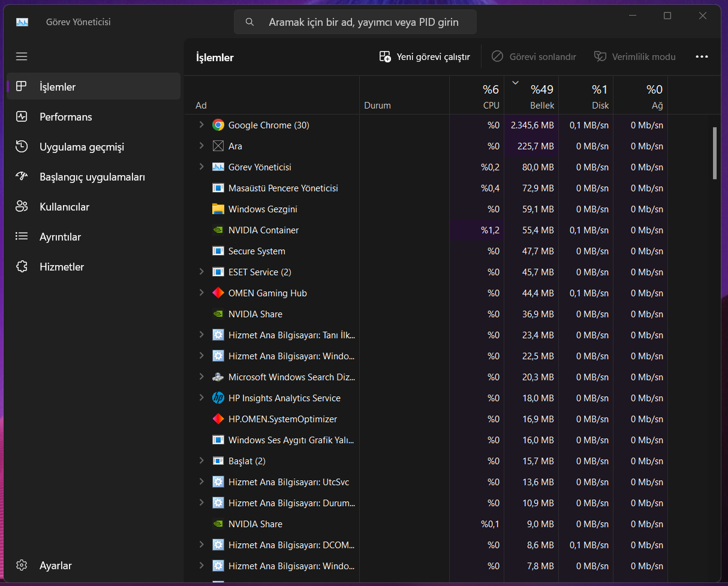
Task: Switch to the Performans tab
Action: tap(65, 117)
